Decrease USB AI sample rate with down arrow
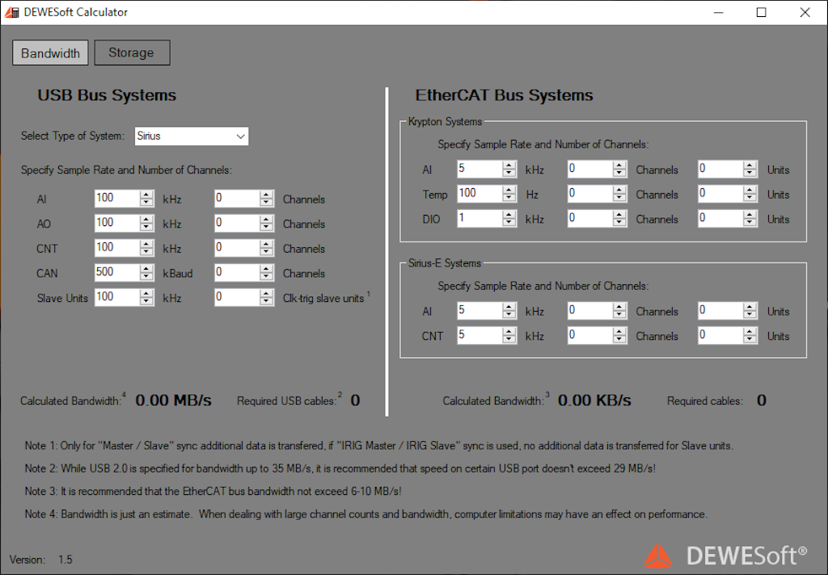828x575 pixels. (x=146, y=203)
